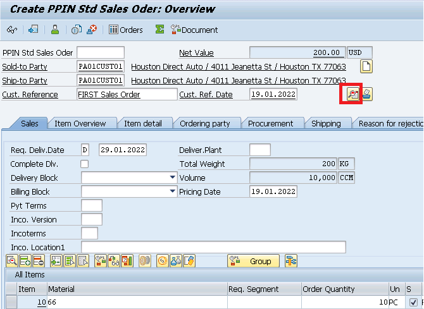424x309 pixels.
Task: Click the Cust. Ref. Date label link
Action: pyautogui.click(x=206, y=95)
